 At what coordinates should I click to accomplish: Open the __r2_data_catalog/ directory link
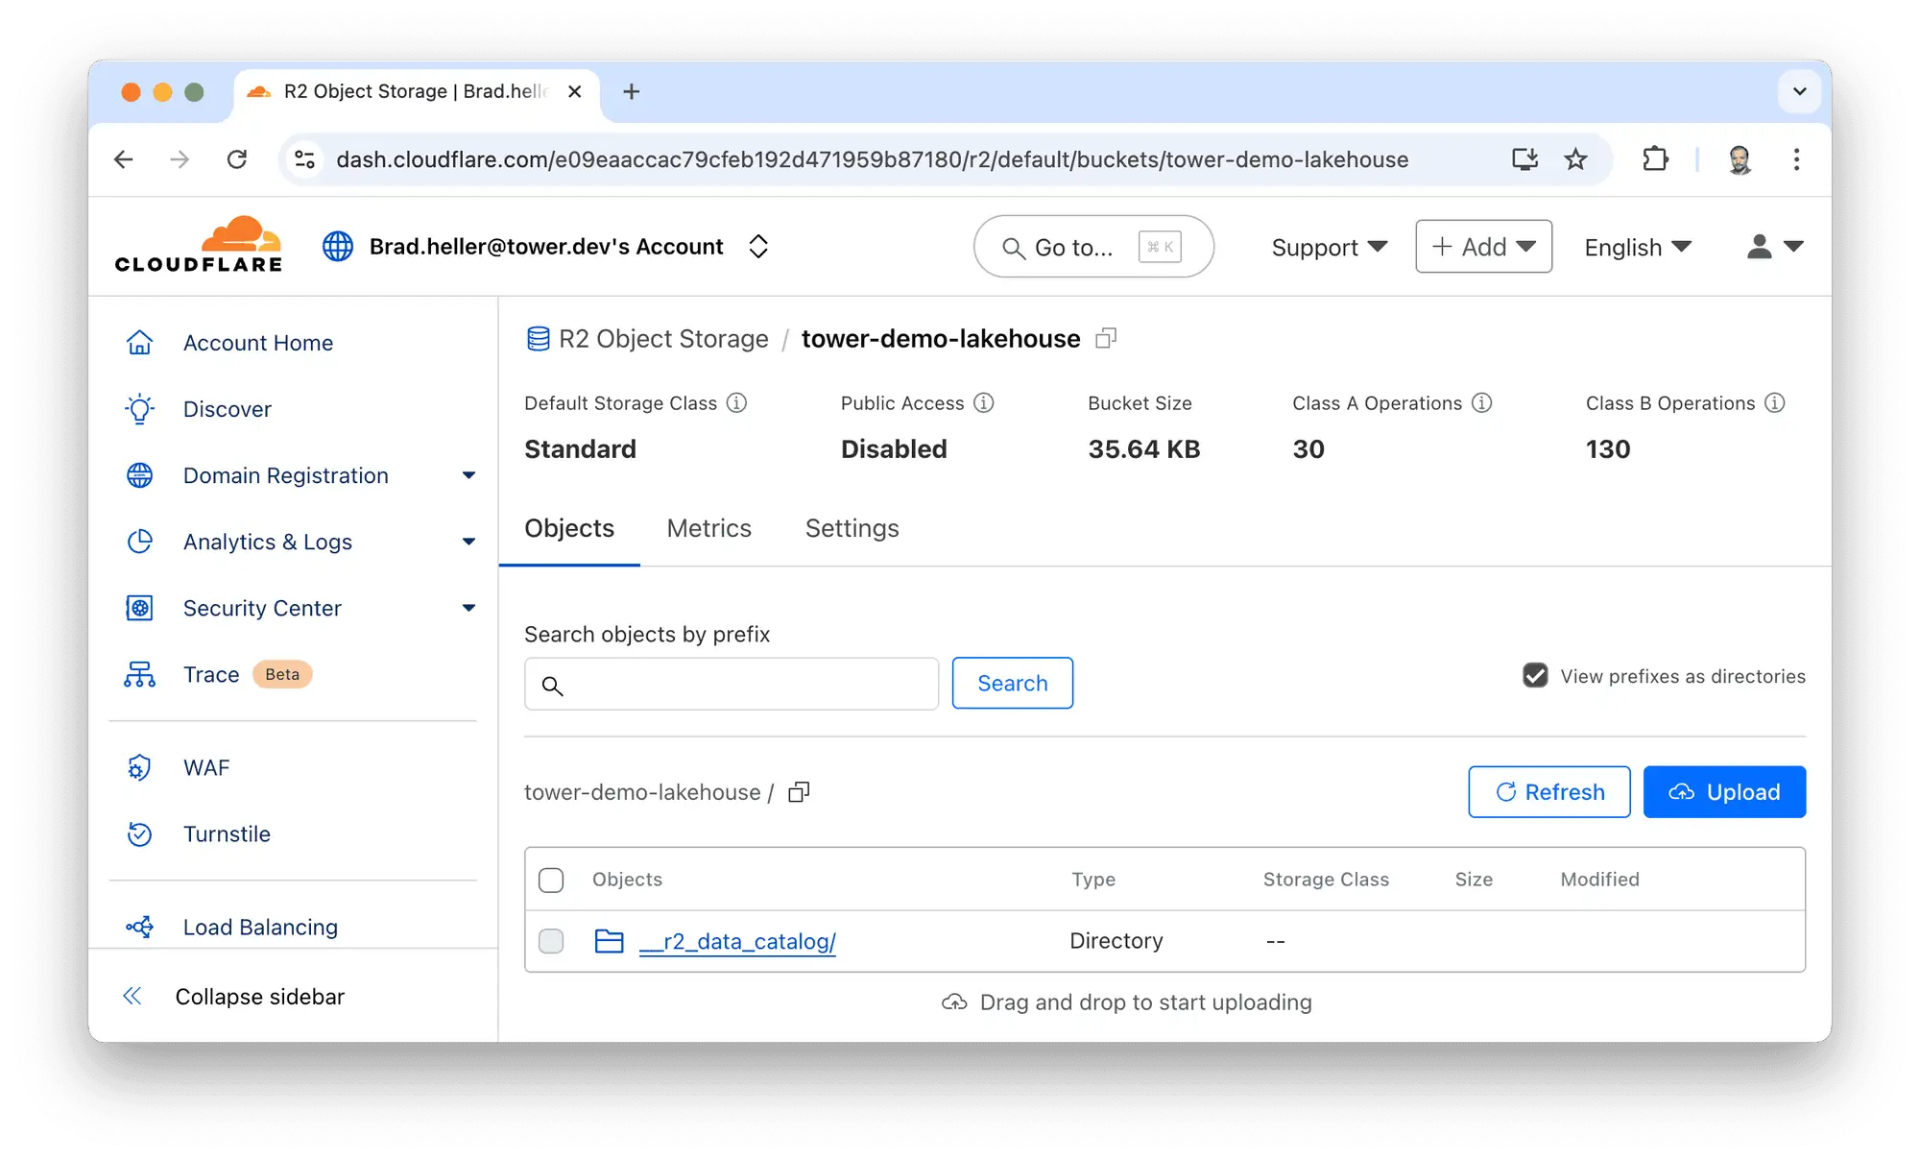(737, 941)
